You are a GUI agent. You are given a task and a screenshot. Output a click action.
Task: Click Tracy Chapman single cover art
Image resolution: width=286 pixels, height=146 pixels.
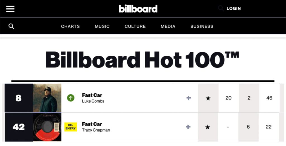(47, 127)
